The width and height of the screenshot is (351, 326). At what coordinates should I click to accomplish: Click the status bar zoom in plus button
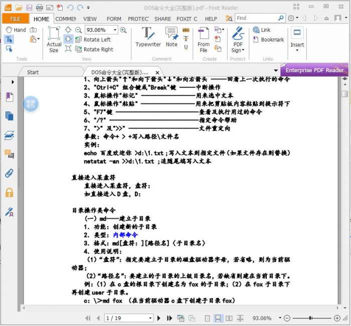tap(337, 318)
